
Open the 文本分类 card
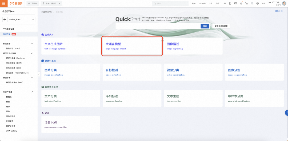71,98
